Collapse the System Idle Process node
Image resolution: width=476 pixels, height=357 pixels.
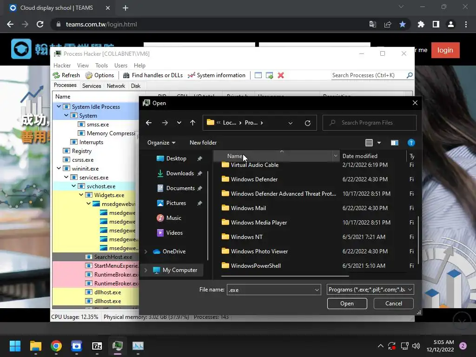[x=59, y=106]
